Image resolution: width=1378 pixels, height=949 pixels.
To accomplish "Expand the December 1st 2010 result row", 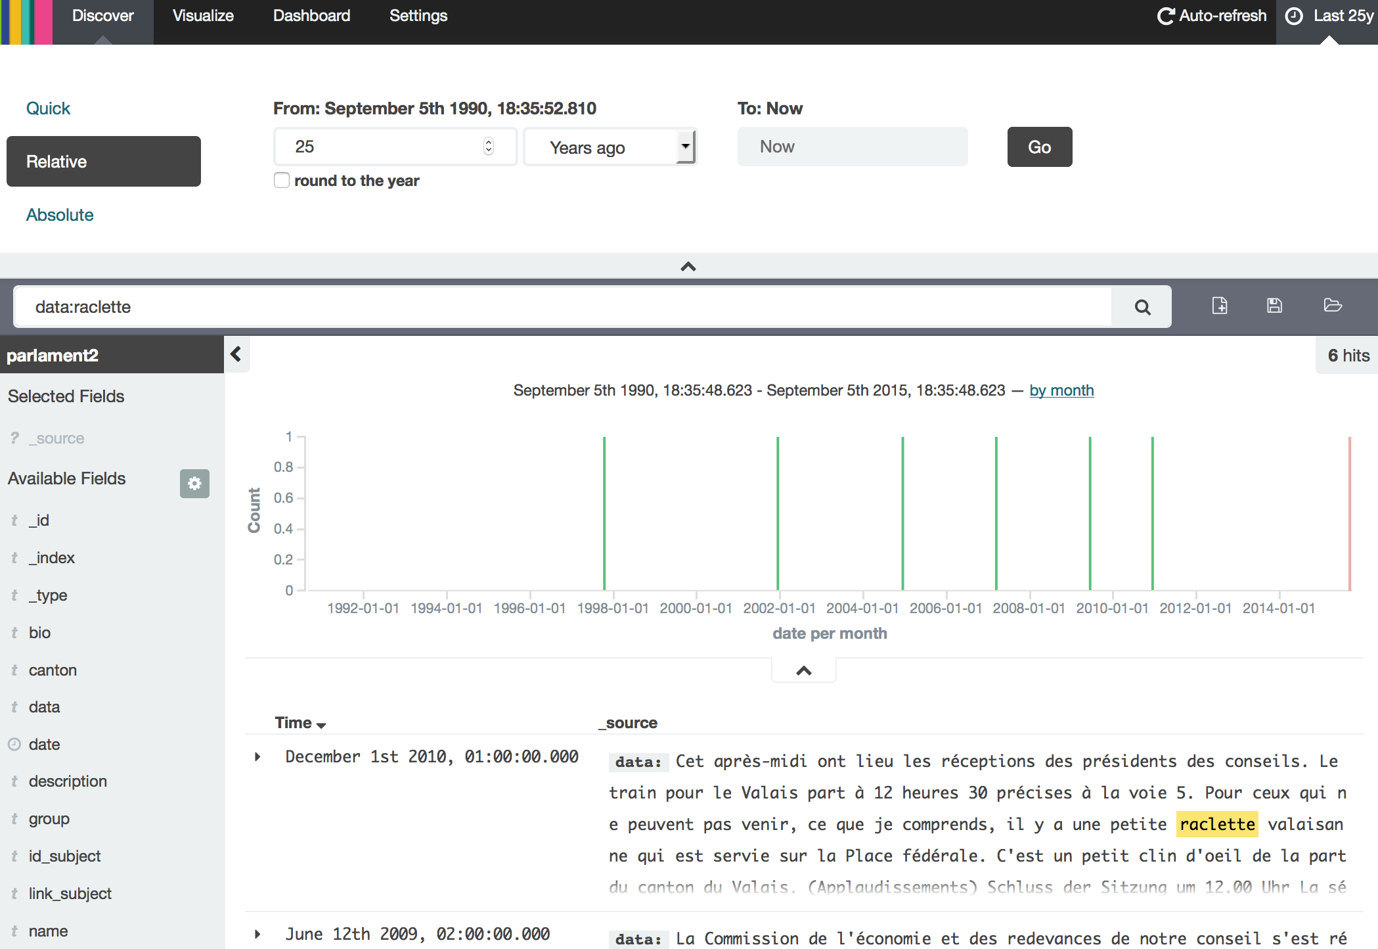I will [x=257, y=757].
